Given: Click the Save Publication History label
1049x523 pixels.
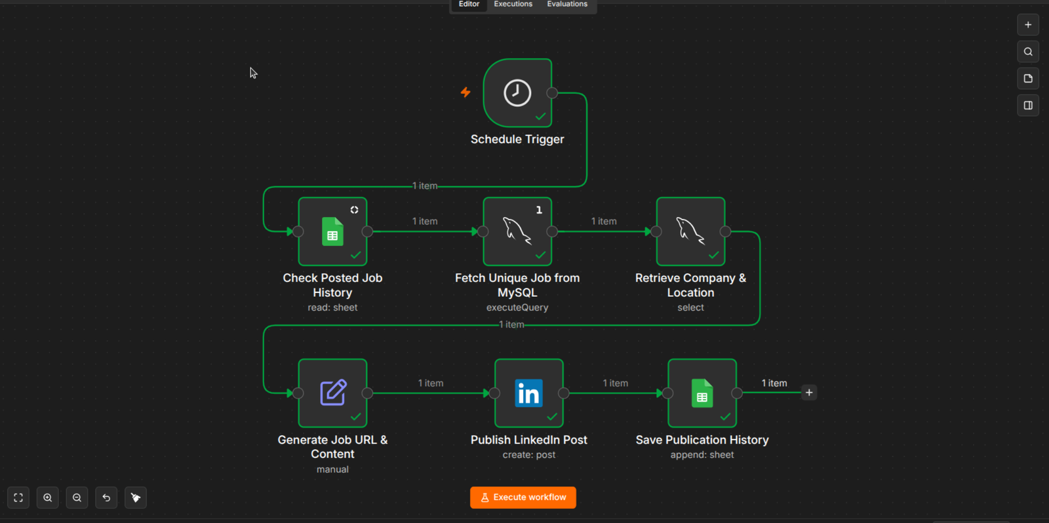Looking at the screenshot, I should click(702, 440).
